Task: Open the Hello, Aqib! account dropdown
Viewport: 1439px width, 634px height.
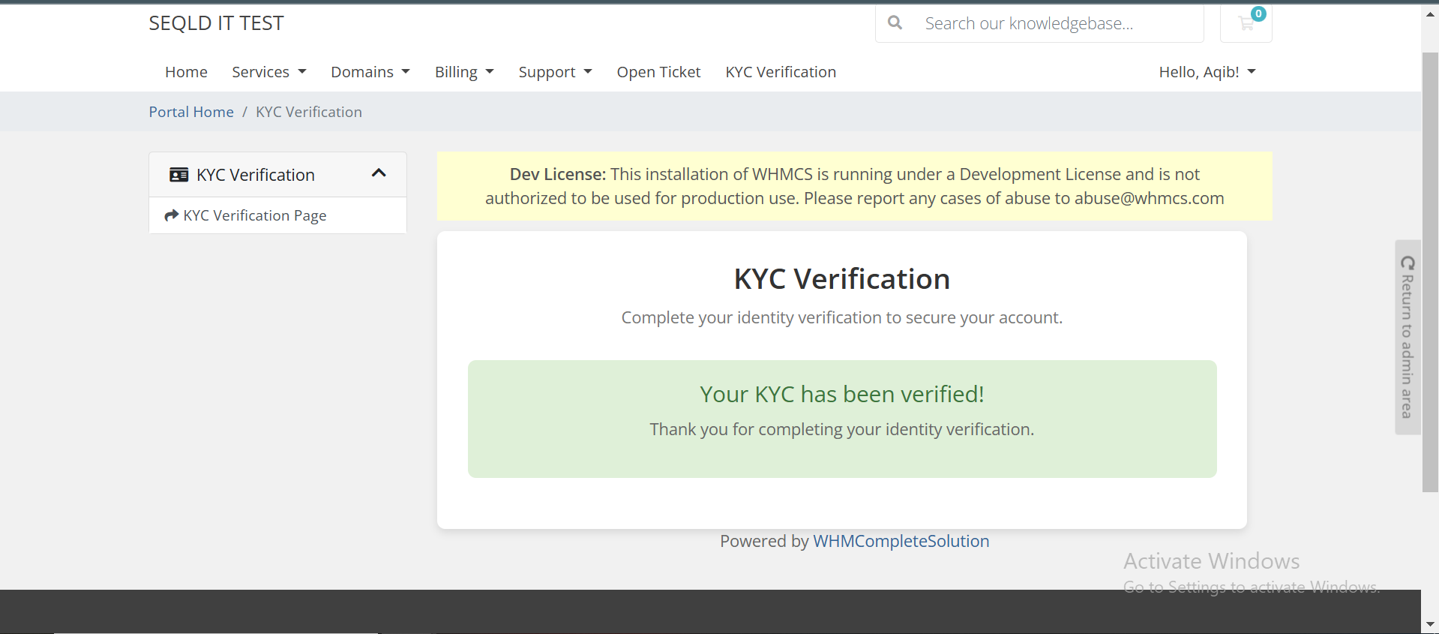Action: click(1207, 72)
